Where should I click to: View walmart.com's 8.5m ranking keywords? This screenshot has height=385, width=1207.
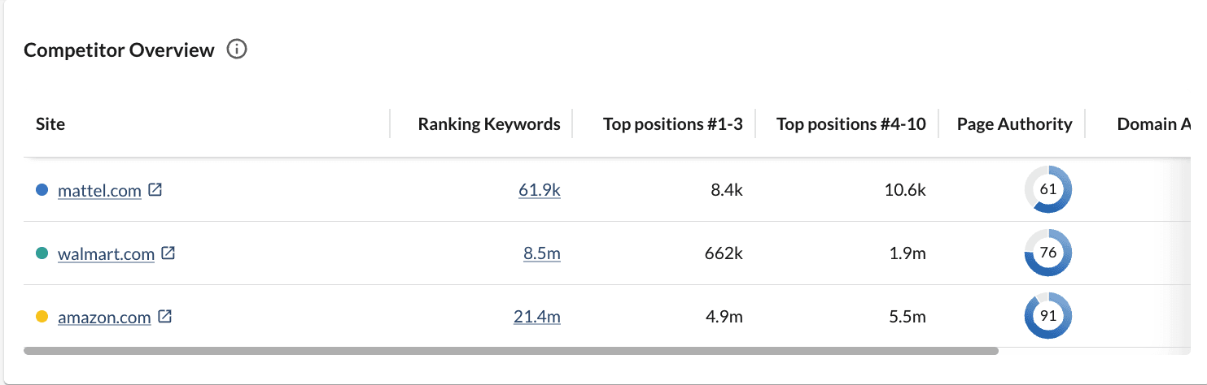[x=541, y=254]
